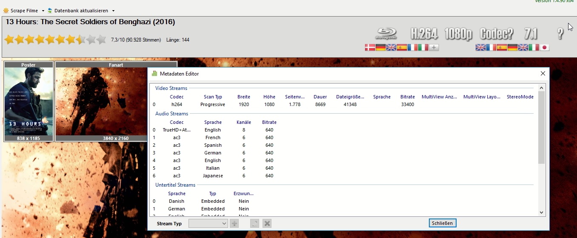Click the 7,3/10 rating text

coord(136,40)
